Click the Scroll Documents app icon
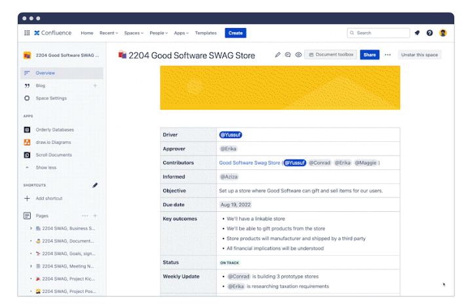The width and height of the screenshot is (472, 308). [27, 155]
